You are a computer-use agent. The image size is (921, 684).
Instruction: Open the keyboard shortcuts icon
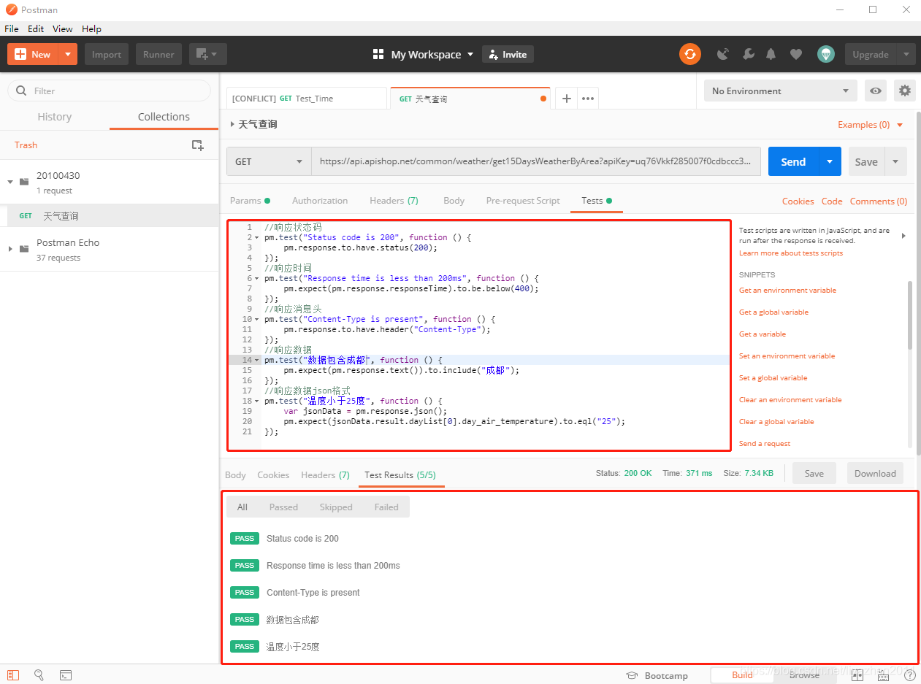(x=883, y=675)
